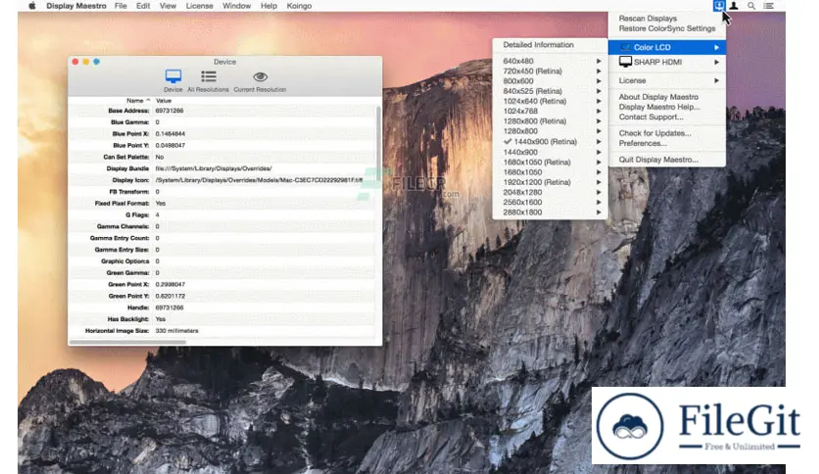The width and height of the screenshot is (819, 474).
Task: Expand the Color LCD submenu arrow
Action: tap(717, 47)
